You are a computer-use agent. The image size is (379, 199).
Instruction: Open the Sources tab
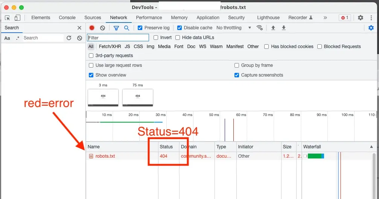coord(93,18)
